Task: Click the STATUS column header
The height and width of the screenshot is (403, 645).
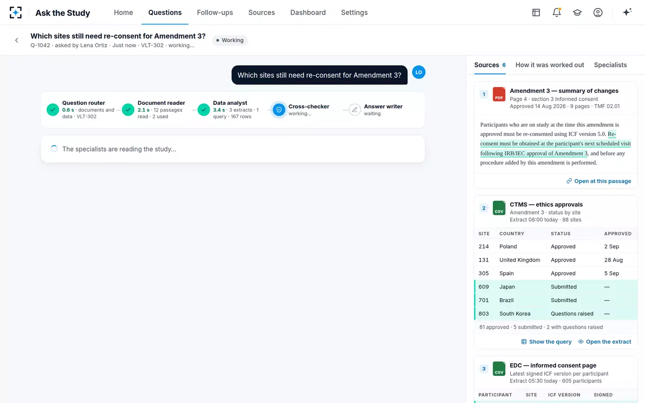Action: [x=560, y=234]
